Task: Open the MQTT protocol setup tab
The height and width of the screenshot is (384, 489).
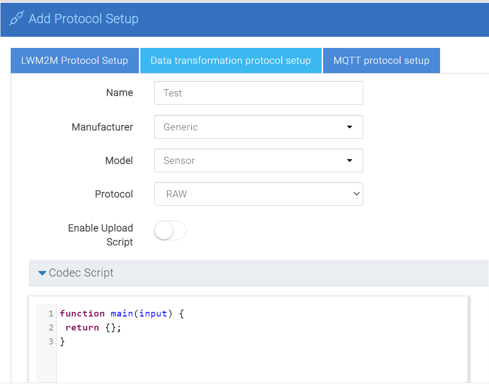Action: [x=381, y=61]
